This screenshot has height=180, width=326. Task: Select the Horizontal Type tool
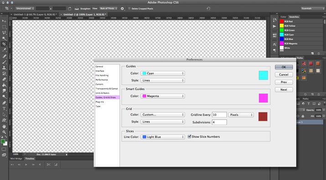point(4,109)
